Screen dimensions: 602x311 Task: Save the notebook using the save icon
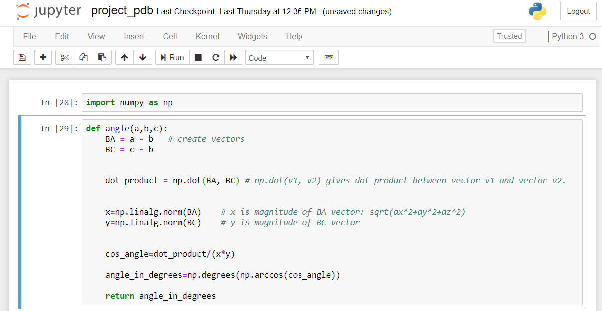[22, 57]
